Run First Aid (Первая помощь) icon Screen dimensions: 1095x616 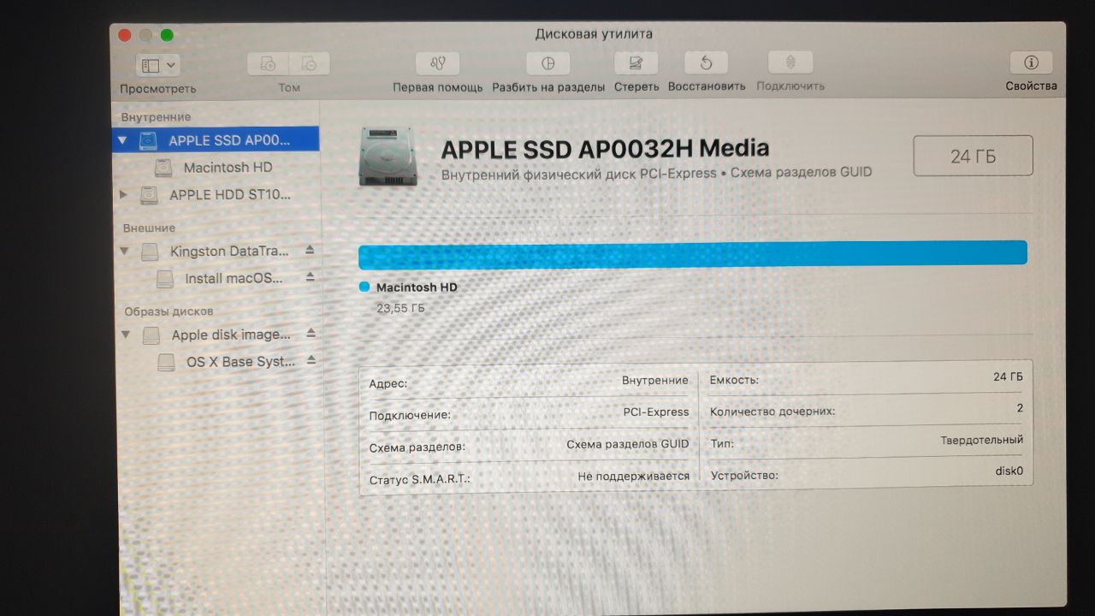click(438, 63)
